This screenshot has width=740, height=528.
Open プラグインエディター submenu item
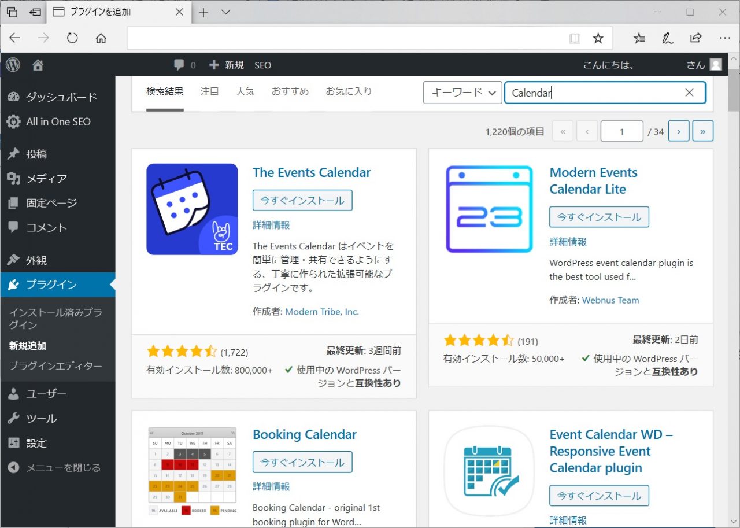(55, 366)
